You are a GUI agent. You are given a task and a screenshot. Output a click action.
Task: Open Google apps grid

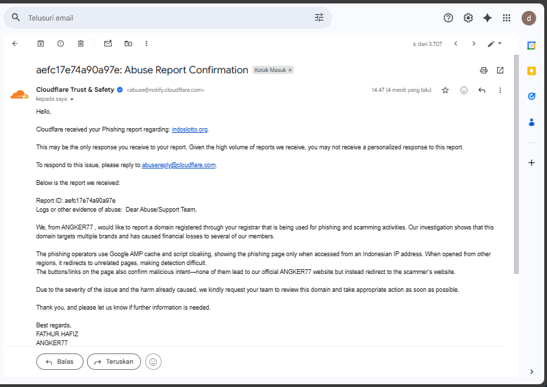[507, 18]
